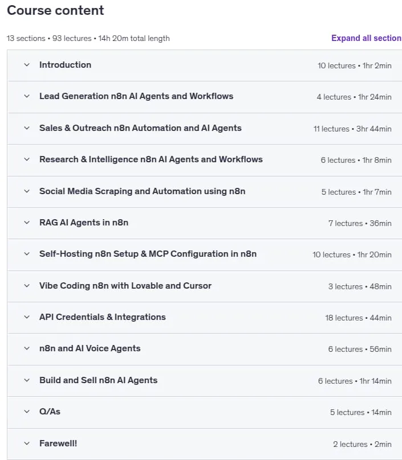Expand the Introduction section chevron
The image size is (402, 460).
27,65
